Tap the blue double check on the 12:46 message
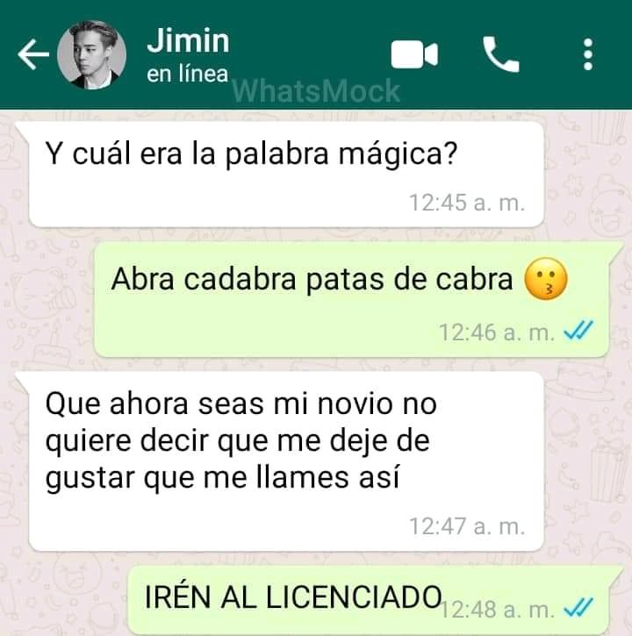632x636 pixels. pos(578,330)
